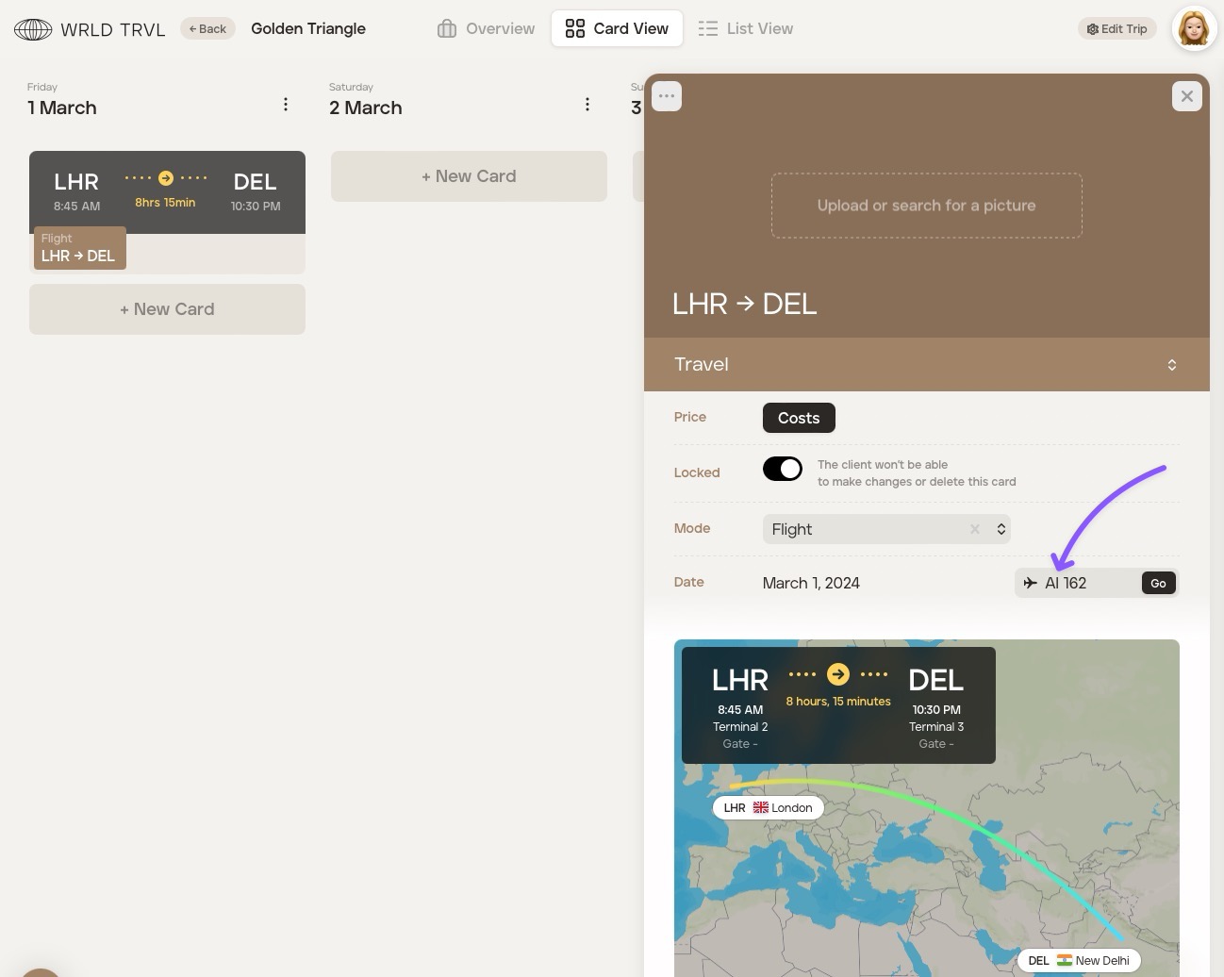1224x977 pixels.
Task: Open the three-dot menu for 2 March
Action: pyautogui.click(x=587, y=105)
